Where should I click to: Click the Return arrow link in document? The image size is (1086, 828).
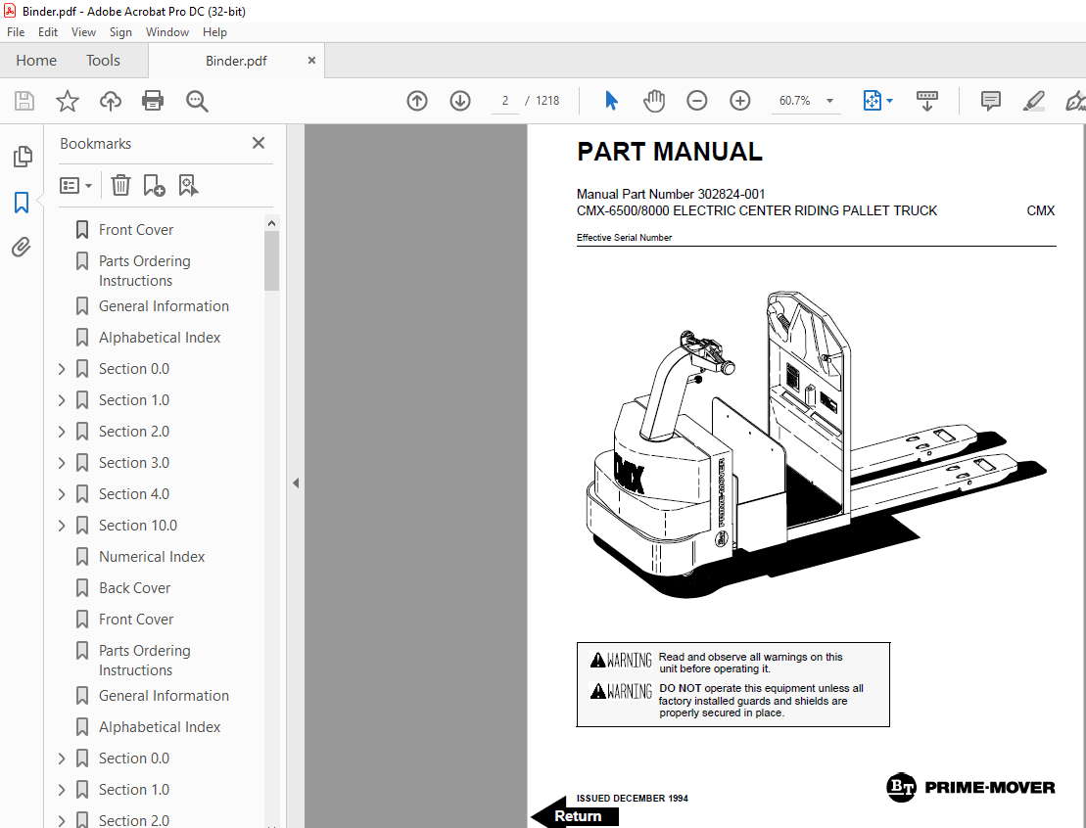(x=575, y=815)
